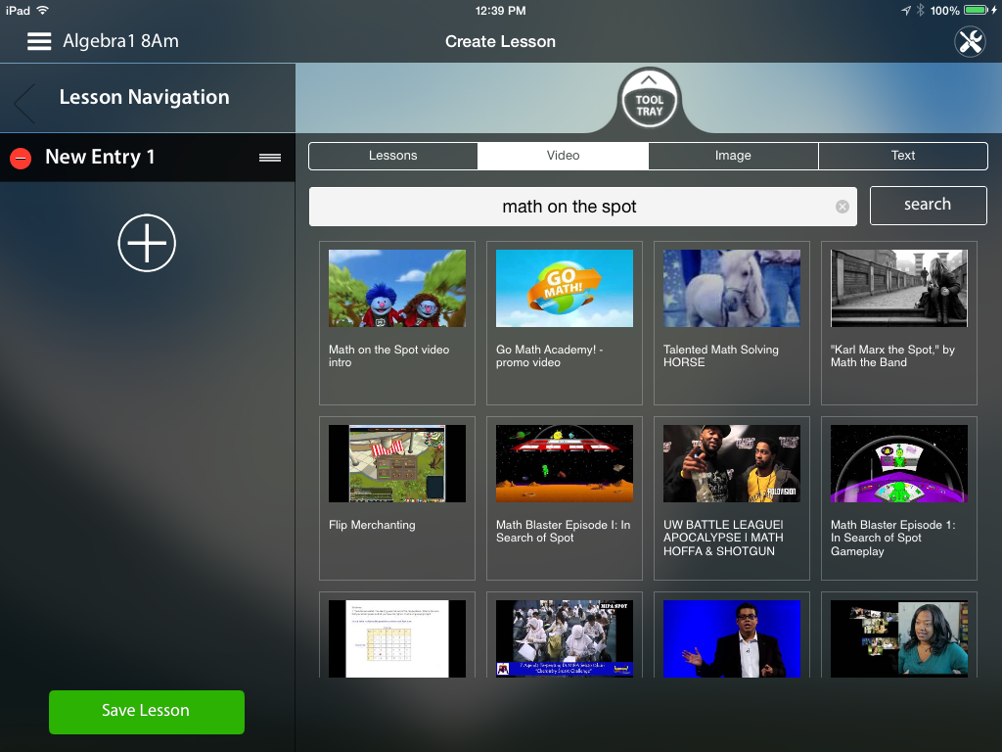Viewport: 1002px width, 752px height.
Task: Tap the Wi-Fi icon in status bar
Action: (x=43, y=10)
